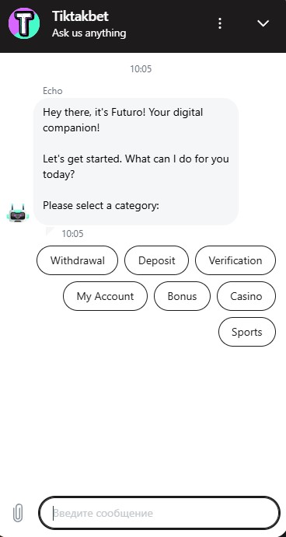This screenshot has height=537, width=286.
Task: Click the Echo sender name
Action: 53,91
